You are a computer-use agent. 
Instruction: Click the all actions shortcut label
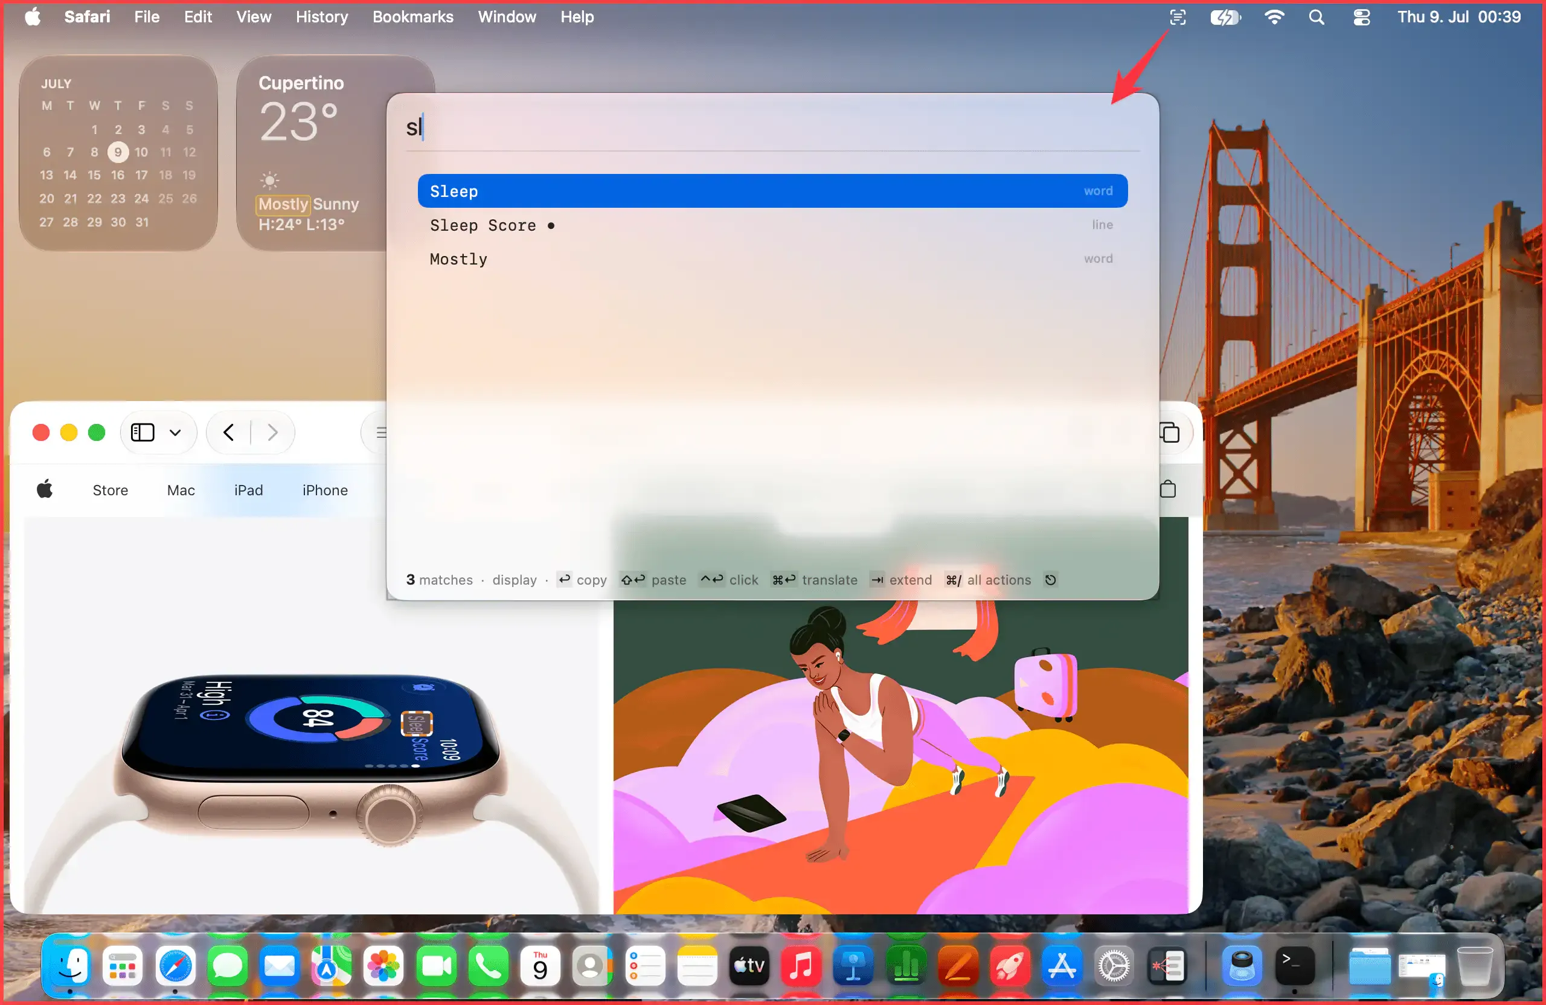pyautogui.click(x=998, y=579)
